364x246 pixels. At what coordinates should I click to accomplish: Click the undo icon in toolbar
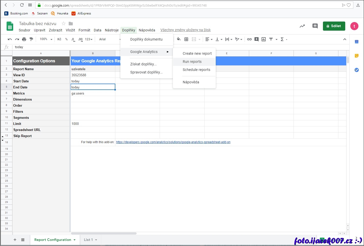[x=10, y=39]
